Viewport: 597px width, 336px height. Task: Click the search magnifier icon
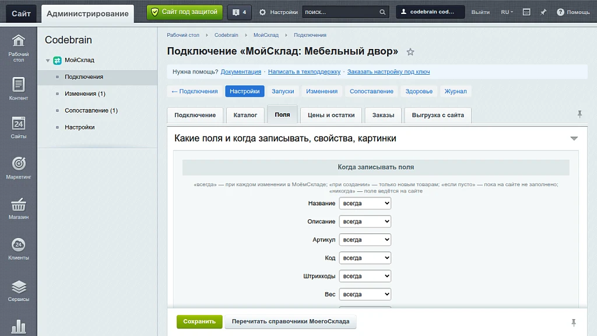tap(382, 12)
